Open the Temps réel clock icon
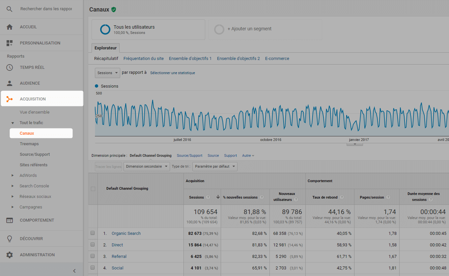The image size is (449, 276). point(10,68)
